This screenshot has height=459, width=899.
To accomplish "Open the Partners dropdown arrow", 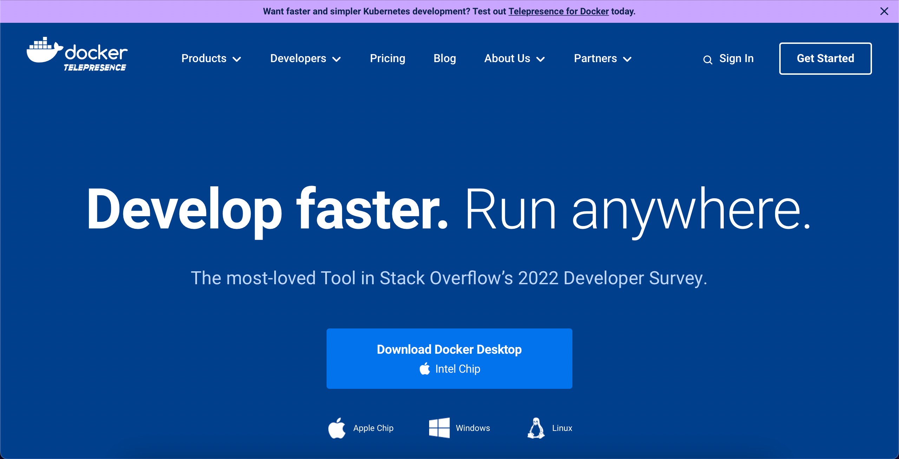I will (627, 59).
